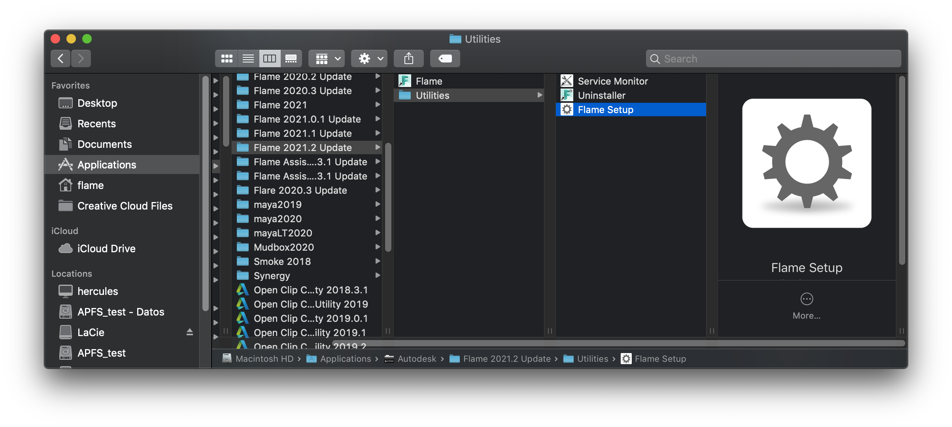
Task: Open the group-by arrangement dropdown
Action: [x=327, y=59]
